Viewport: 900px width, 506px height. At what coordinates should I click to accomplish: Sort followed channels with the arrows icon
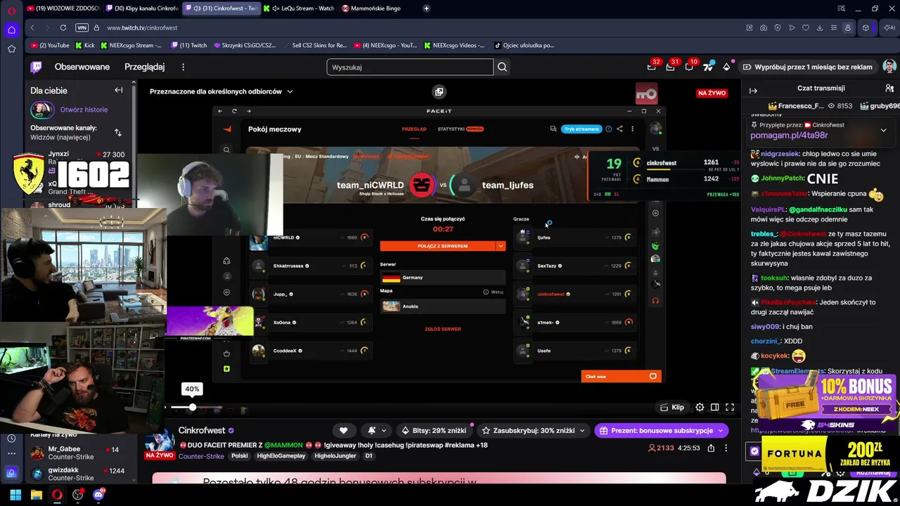click(x=118, y=132)
